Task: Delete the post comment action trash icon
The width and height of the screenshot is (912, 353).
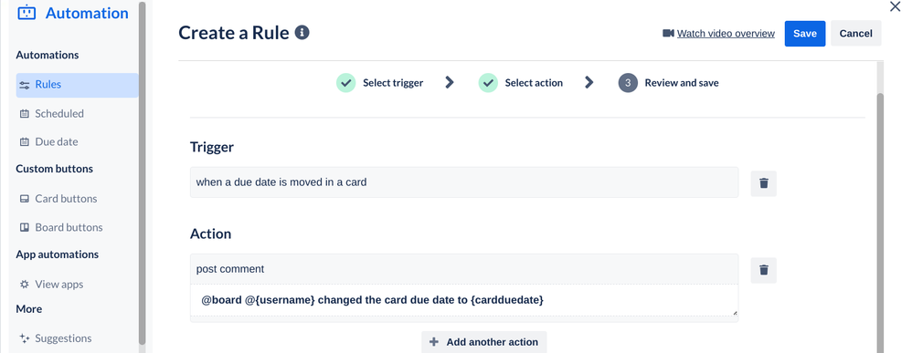Action: pyautogui.click(x=764, y=270)
